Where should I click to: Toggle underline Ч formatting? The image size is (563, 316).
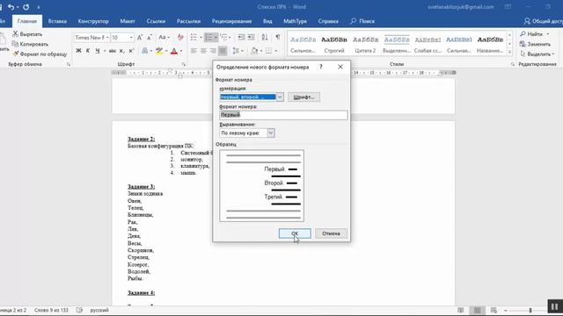(98, 51)
